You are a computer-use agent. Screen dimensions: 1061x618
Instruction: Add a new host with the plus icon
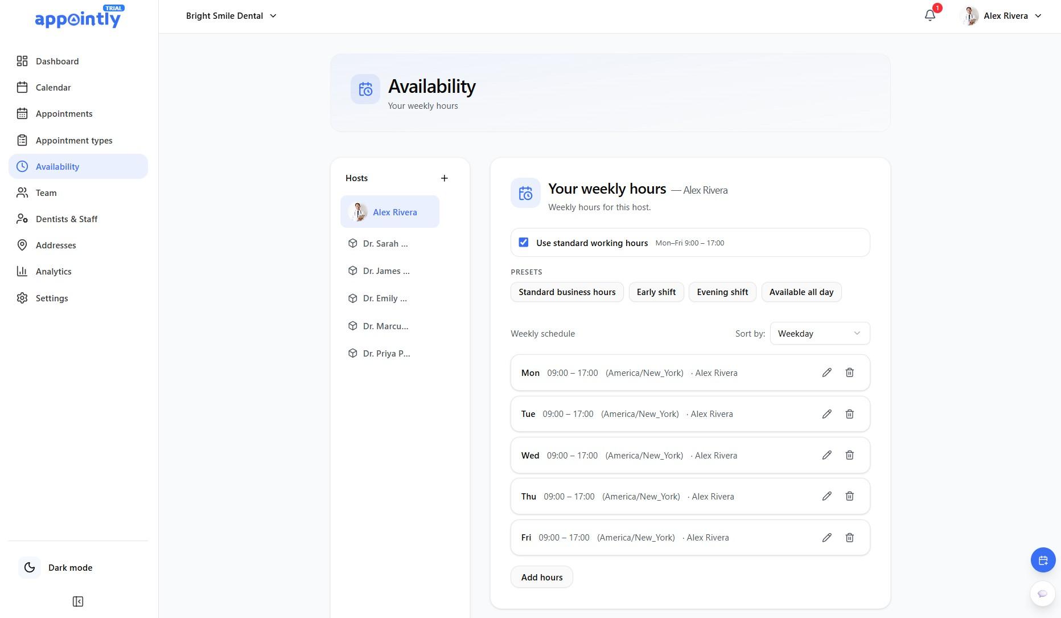(445, 178)
